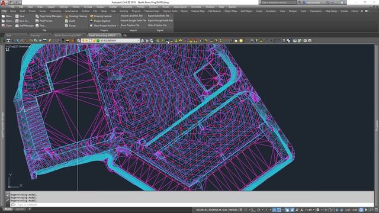Close the command line window
The image size is (379, 213).
point(8,195)
